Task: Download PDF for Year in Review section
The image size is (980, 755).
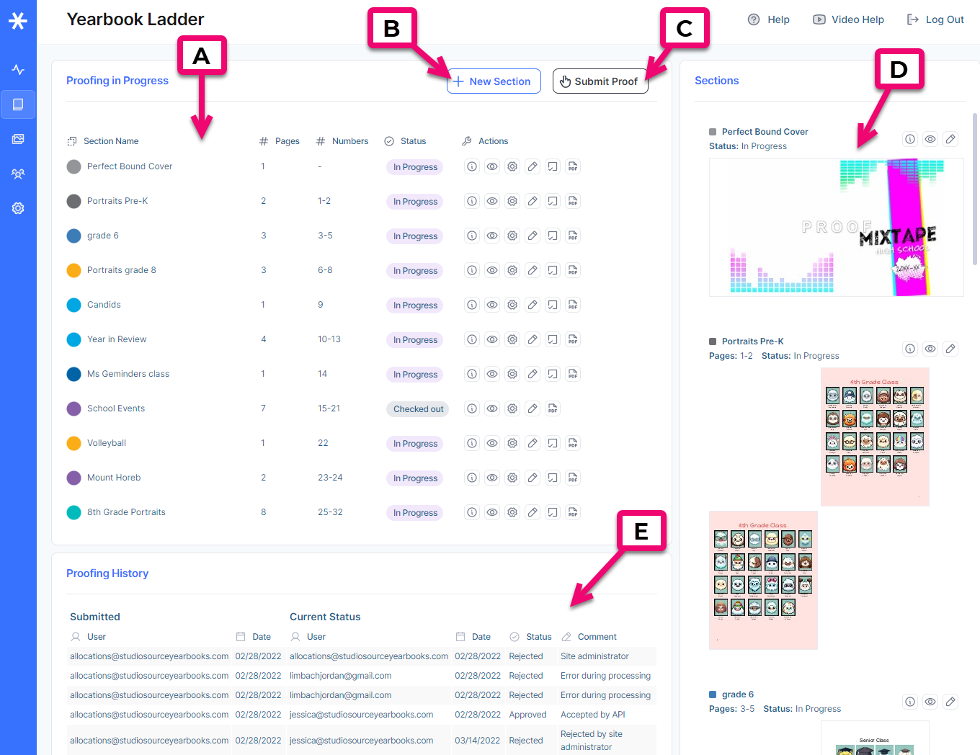Action: tap(573, 339)
